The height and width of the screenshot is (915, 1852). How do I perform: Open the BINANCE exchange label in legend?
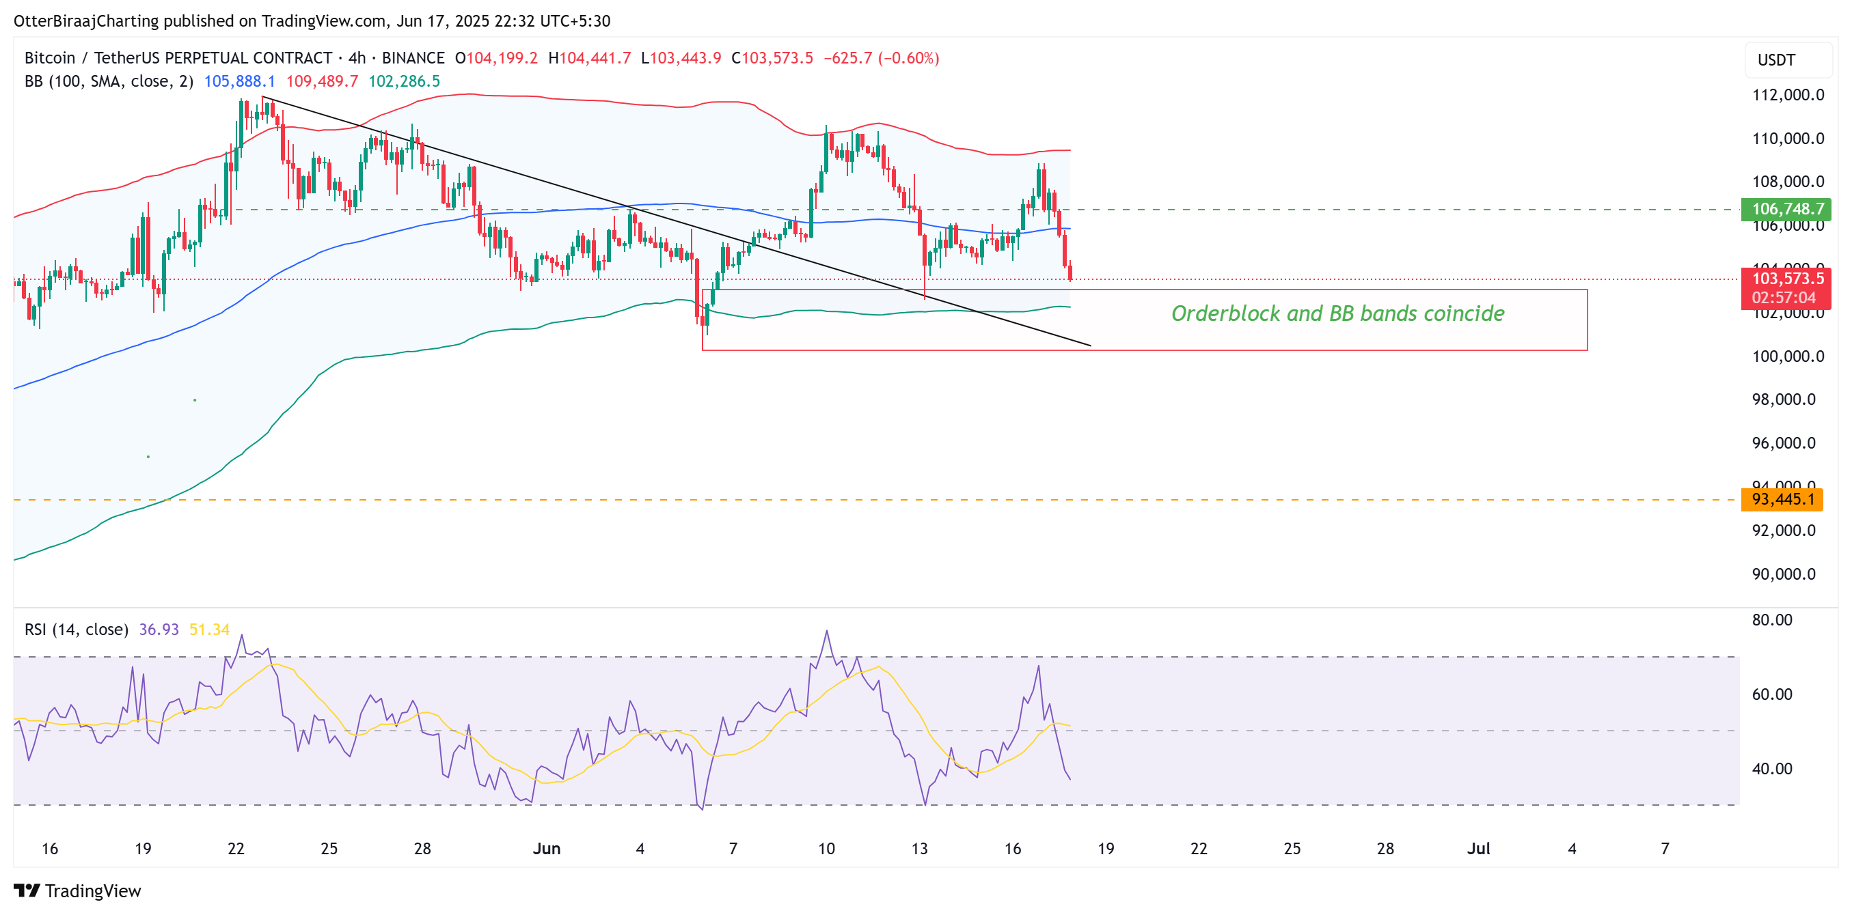pyautogui.click(x=414, y=59)
